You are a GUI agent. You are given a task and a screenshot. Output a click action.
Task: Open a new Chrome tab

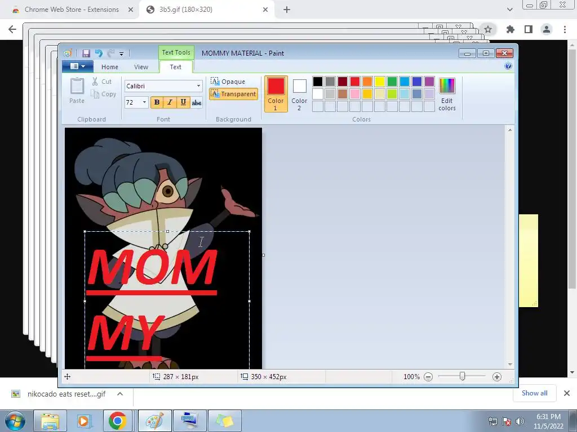pos(287,10)
